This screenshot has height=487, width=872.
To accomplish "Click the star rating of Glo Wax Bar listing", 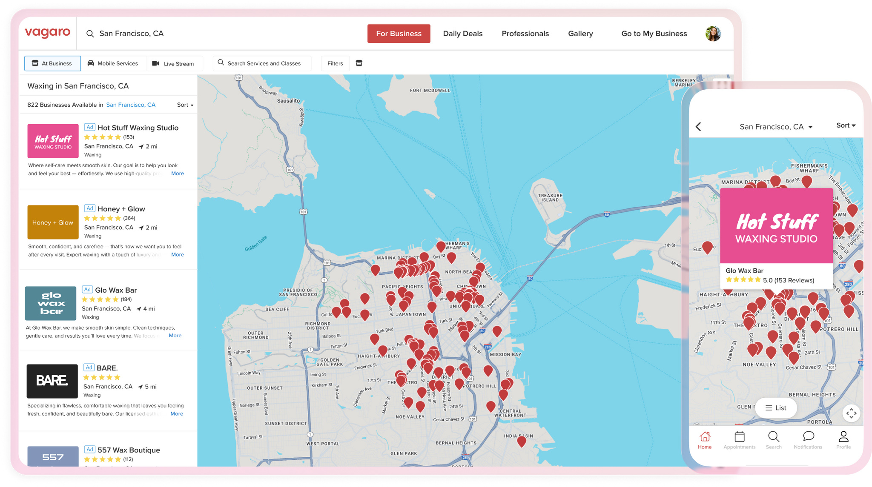I will coord(100,299).
